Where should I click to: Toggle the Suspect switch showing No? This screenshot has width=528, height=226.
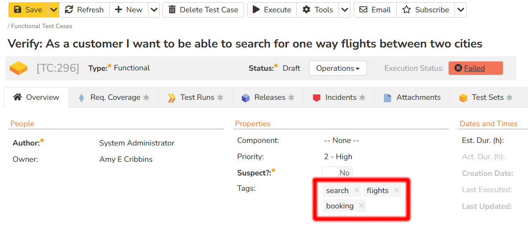coord(337,173)
